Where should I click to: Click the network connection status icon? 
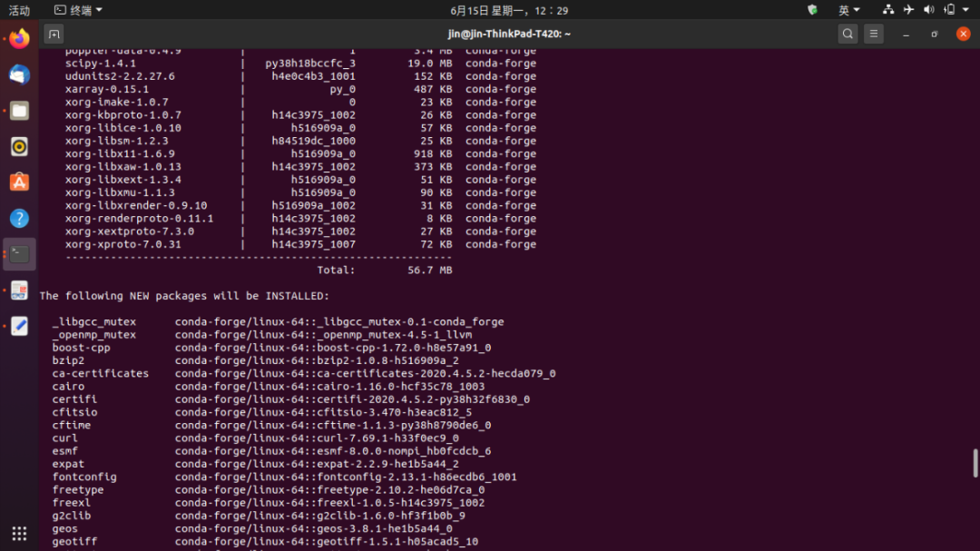pyautogui.click(x=890, y=11)
